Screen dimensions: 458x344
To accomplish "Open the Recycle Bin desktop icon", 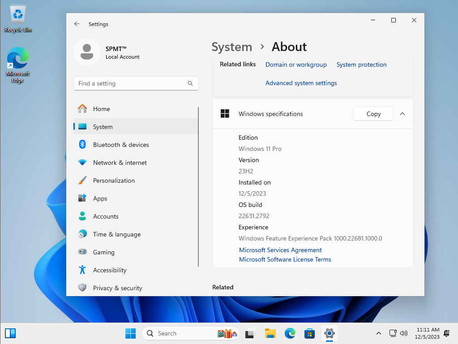I will click(x=18, y=19).
